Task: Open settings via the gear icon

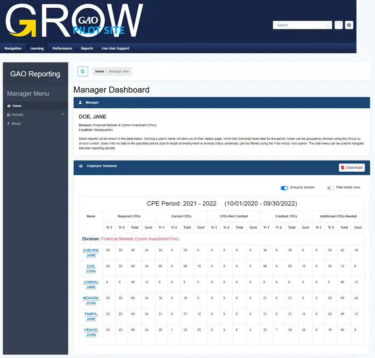Action: (349, 25)
